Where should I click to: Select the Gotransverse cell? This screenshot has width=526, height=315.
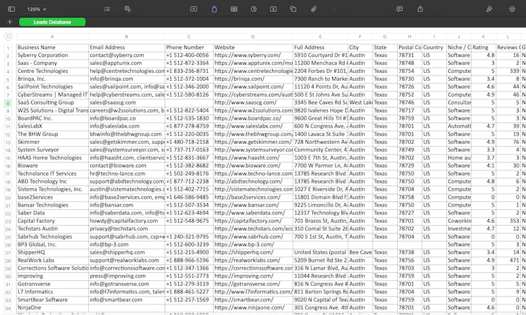pos(53,284)
